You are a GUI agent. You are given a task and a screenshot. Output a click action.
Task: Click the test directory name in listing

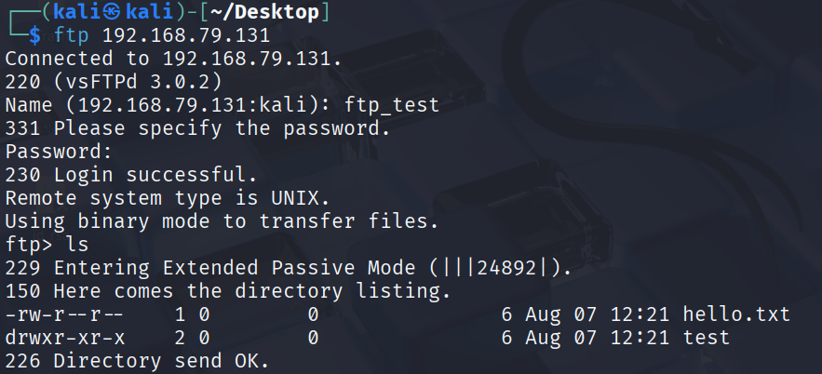click(x=706, y=337)
